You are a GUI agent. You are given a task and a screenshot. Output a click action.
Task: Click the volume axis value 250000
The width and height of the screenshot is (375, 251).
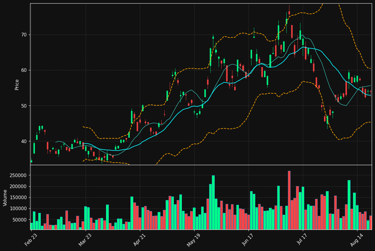18,176
